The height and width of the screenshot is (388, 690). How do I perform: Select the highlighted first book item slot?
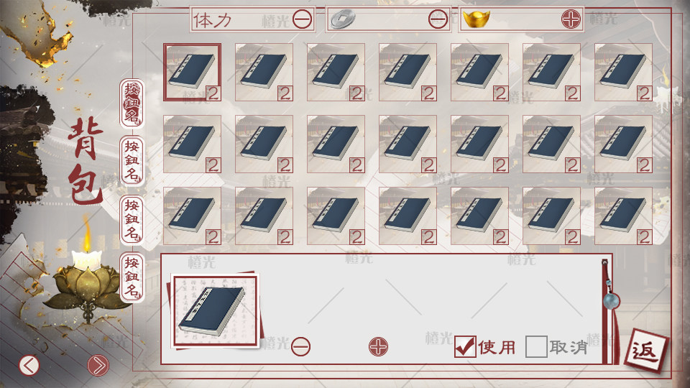(x=193, y=72)
